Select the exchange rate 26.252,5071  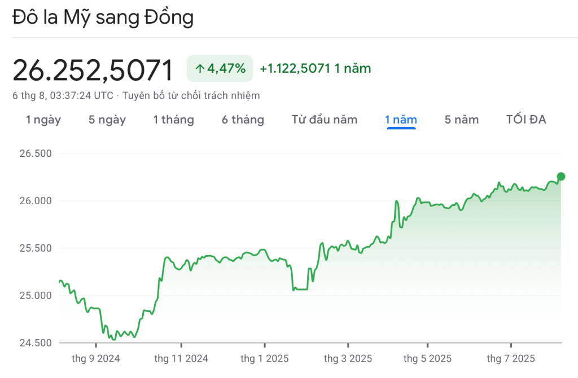click(x=93, y=69)
